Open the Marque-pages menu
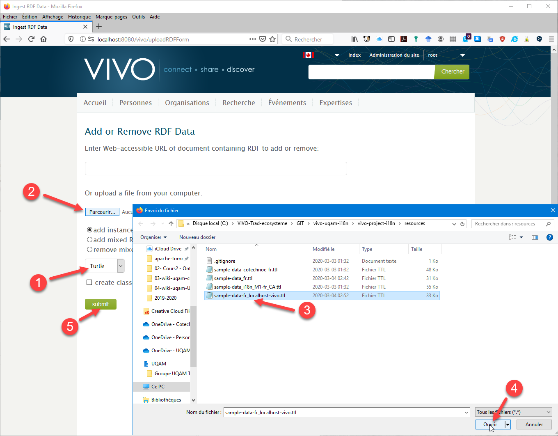Screen dimensions: 558x436 tap(111, 17)
